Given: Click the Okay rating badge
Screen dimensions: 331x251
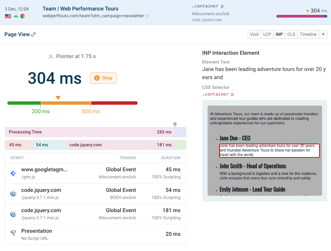Looking at the screenshot, I should click(x=103, y=78).
